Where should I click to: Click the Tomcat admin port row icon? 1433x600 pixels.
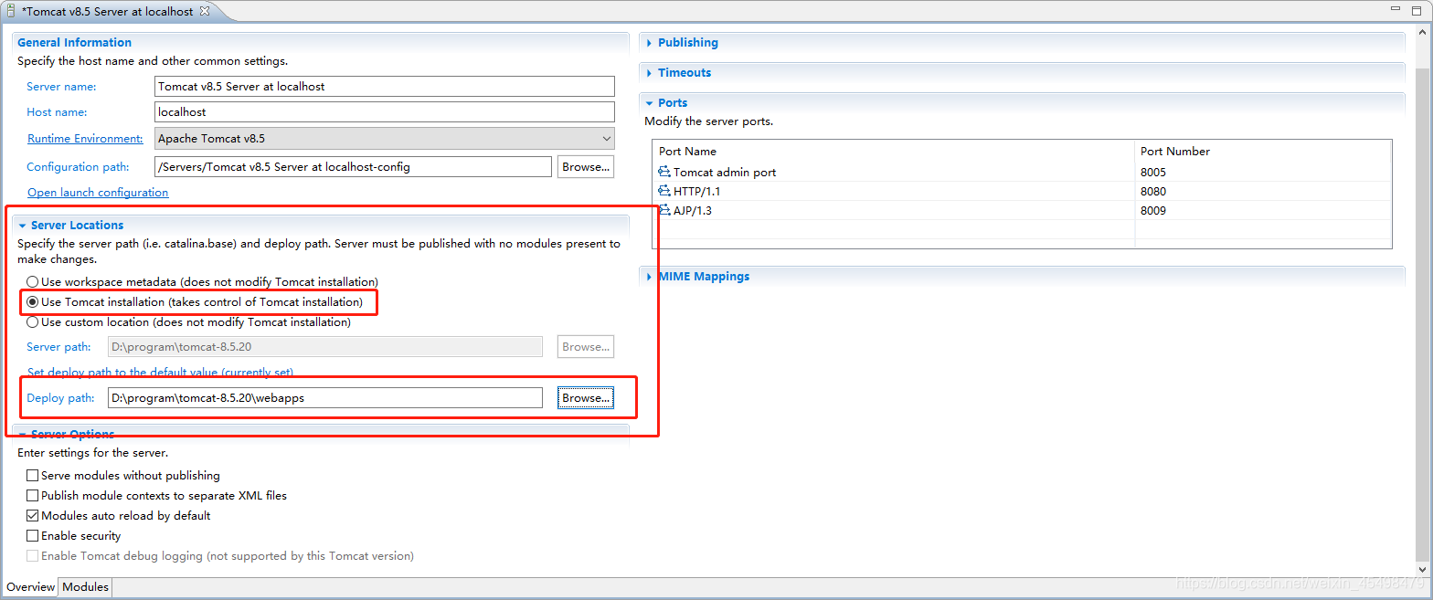point(664,172)
